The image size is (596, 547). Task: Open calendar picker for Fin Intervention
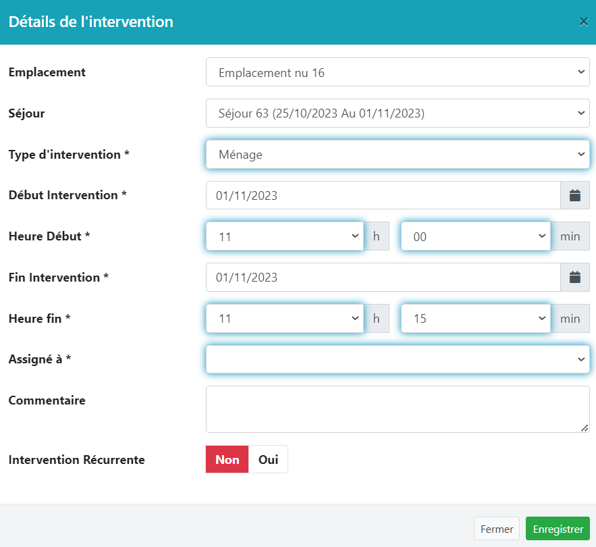point(574,277)
